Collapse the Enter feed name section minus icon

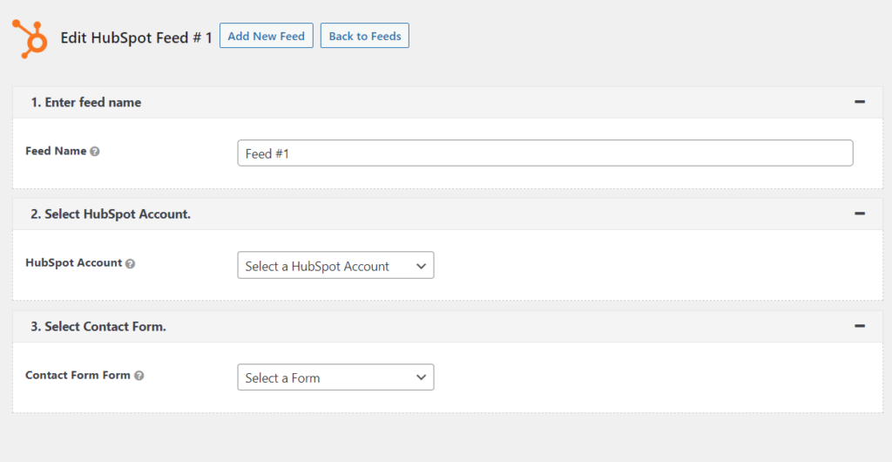[x=860, y=102]
